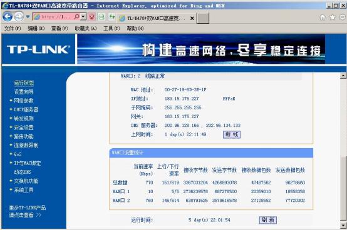Open the 工具(T) menu
This screenshot has height=230, width=347.
pos(111,29)
